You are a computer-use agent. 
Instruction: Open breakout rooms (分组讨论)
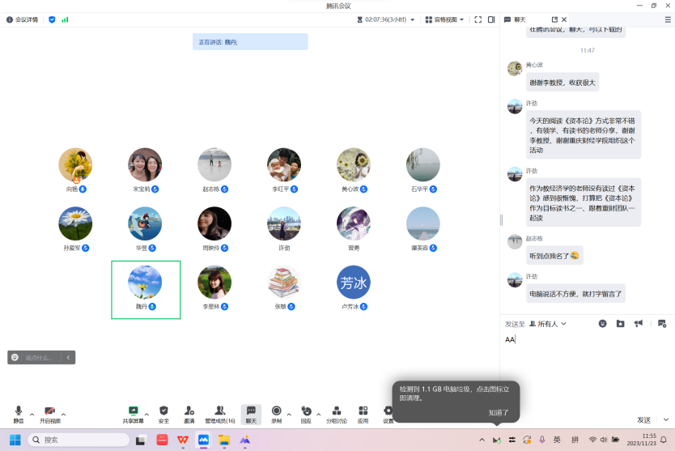[x=336, y=411]
